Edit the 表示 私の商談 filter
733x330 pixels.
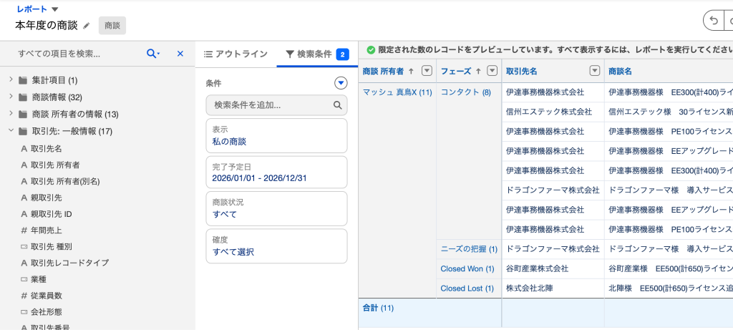coord(276,135)
